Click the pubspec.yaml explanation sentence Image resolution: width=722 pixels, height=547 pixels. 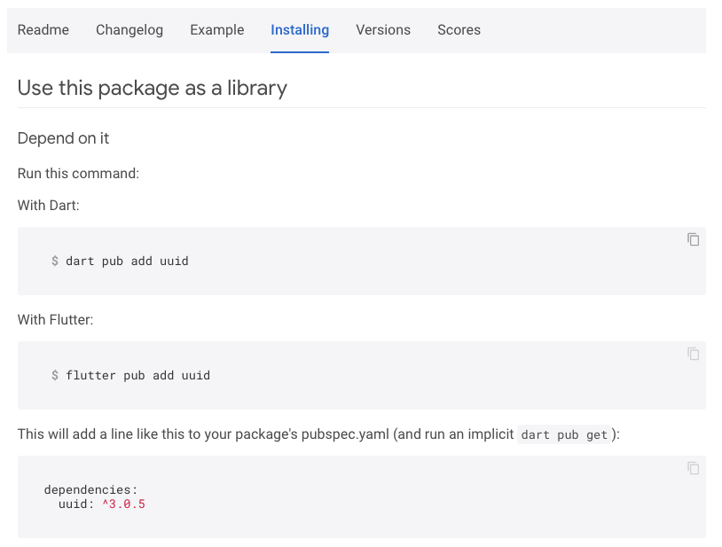coord(318,434)
